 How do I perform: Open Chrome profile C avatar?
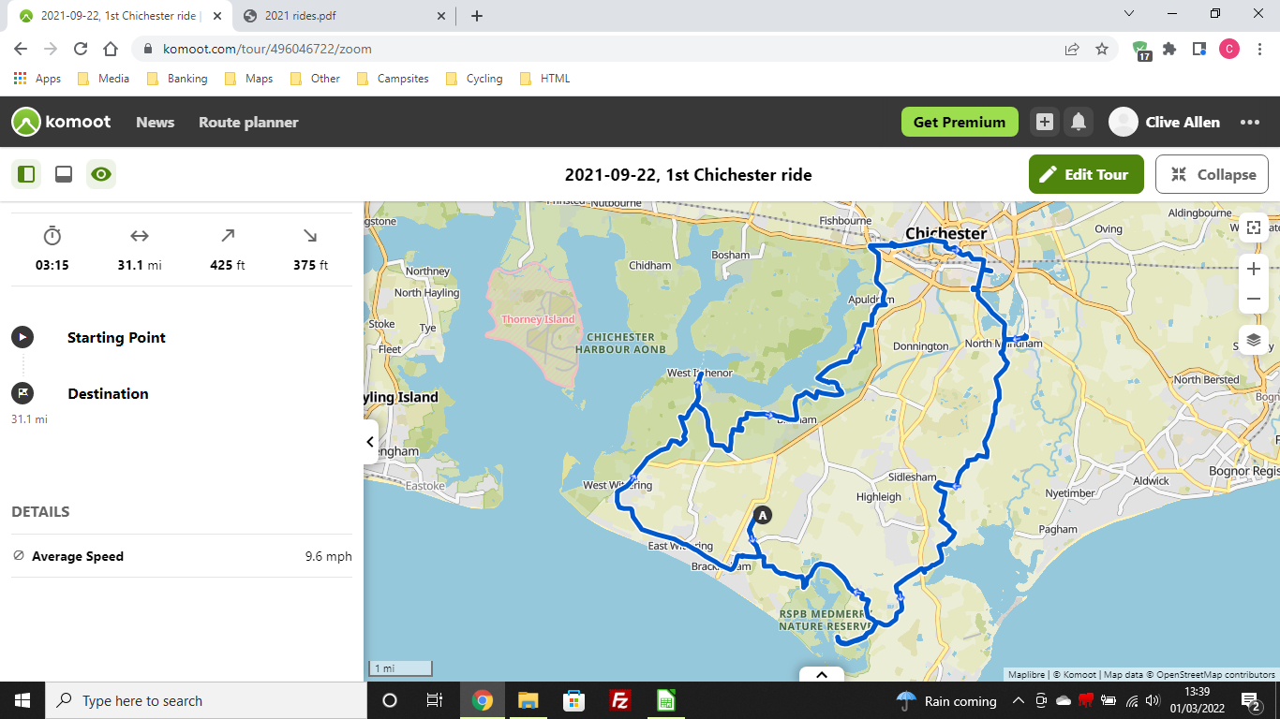coord(1229,49)
